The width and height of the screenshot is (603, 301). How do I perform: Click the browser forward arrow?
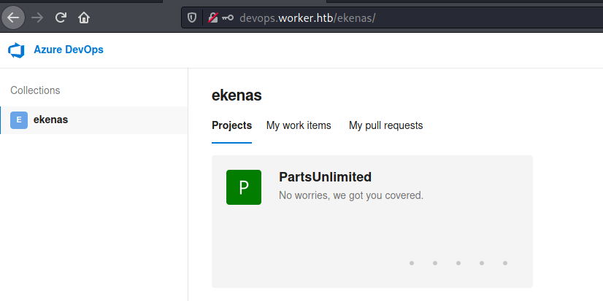(37, 17)
